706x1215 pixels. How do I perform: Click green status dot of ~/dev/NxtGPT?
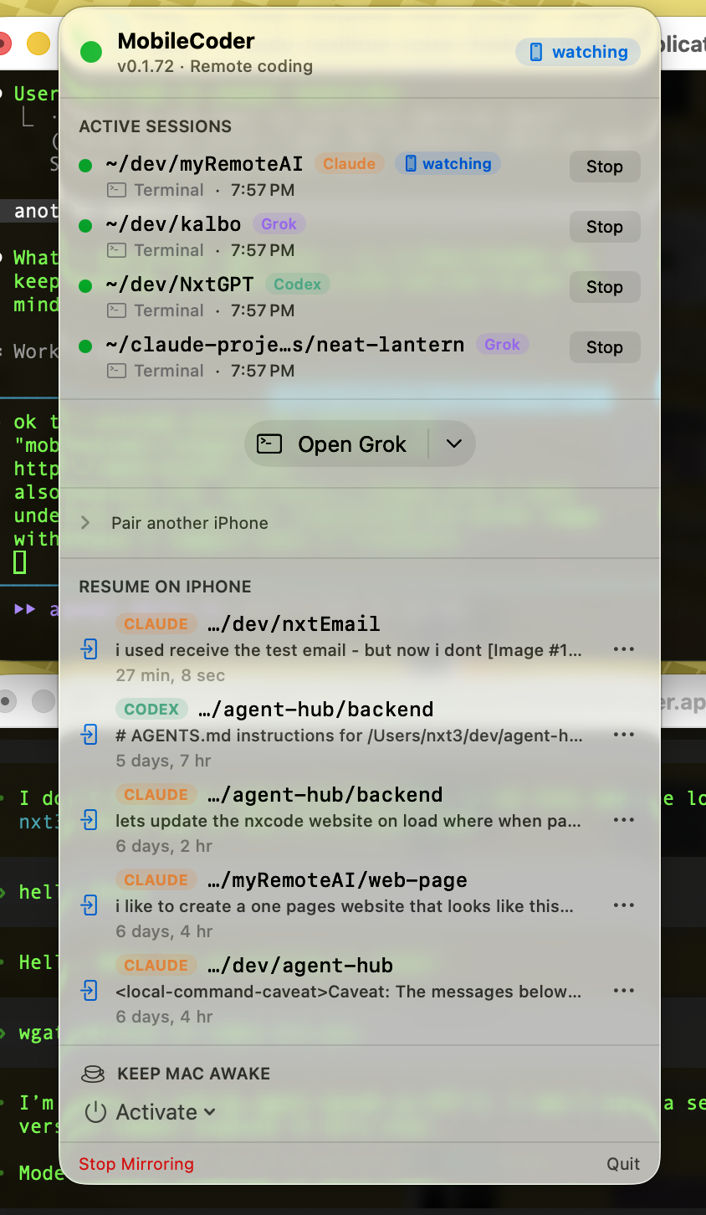point(85,286)
